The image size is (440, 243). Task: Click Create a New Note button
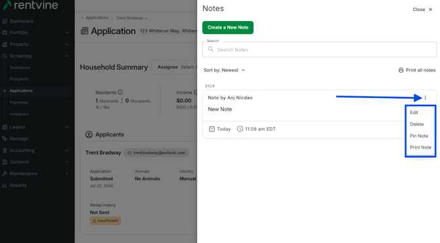click(x=228, y=28)
